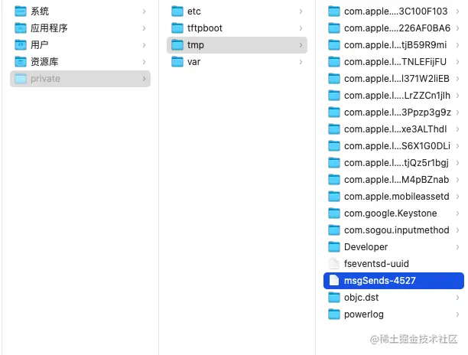Select the Developer folder name
The height and width of the screenshot is (355, 468).
[366, 247]
